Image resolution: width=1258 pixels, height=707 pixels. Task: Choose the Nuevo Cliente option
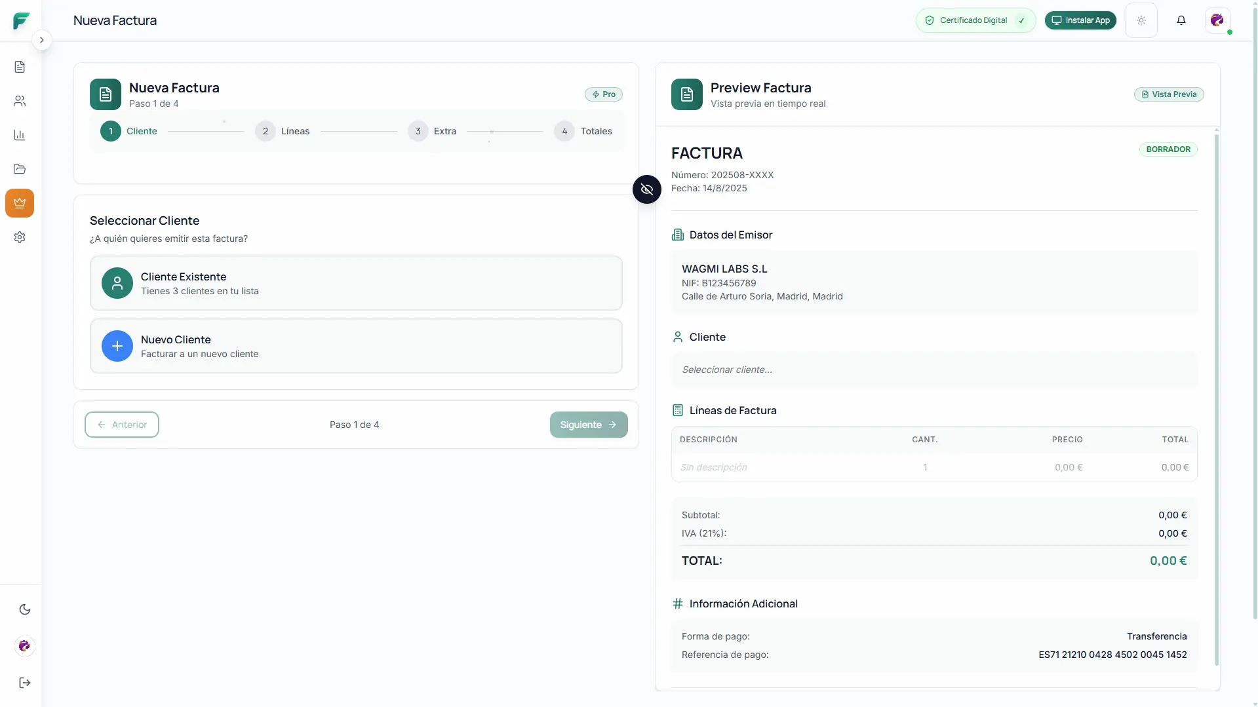(355, 346)
